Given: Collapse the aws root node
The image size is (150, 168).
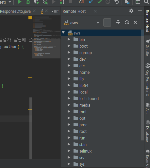Looking at the screenshot, I should click(x=63, y=32).
